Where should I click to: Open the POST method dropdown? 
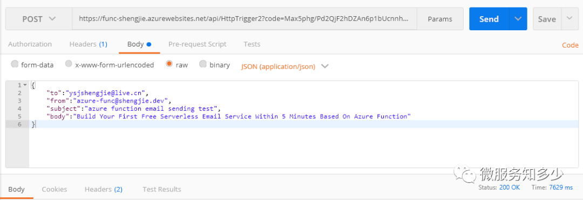click(39, 19)
